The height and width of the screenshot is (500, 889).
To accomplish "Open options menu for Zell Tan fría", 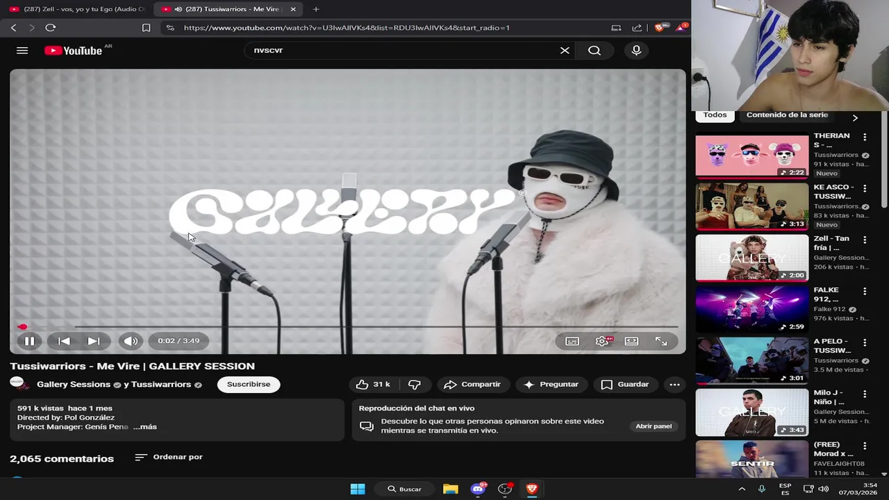I will click(865, 240).
